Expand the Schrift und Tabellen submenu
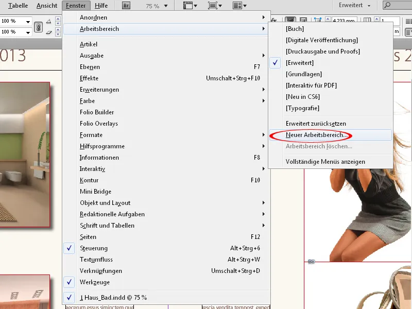Image resolution: width=412 pixels, height=309 pixels. [x=167, y=225]
